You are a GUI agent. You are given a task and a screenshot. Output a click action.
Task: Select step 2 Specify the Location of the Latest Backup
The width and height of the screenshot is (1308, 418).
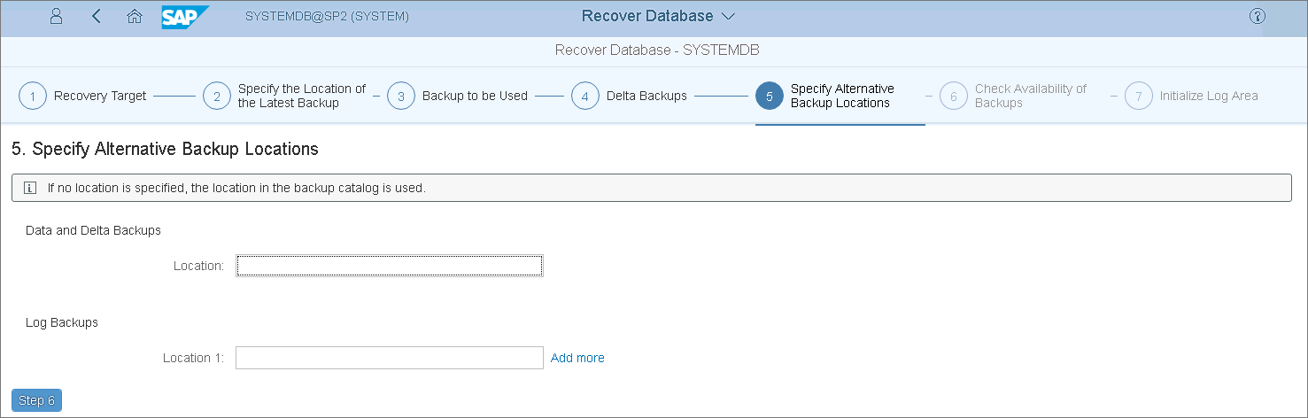point(285,96)
